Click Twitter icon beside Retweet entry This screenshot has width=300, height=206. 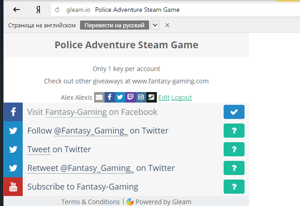[13, 168]
